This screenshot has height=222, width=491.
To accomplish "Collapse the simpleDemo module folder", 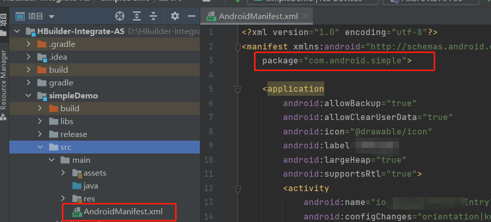I will click(29, 96).
